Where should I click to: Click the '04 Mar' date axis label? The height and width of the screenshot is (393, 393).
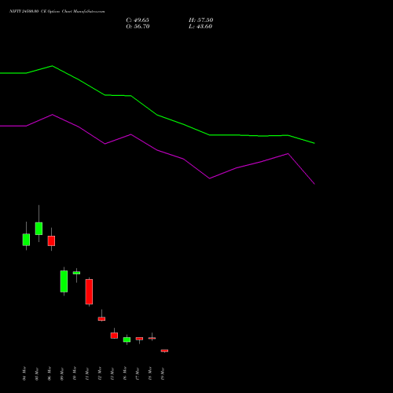click(x=24, y=373)
